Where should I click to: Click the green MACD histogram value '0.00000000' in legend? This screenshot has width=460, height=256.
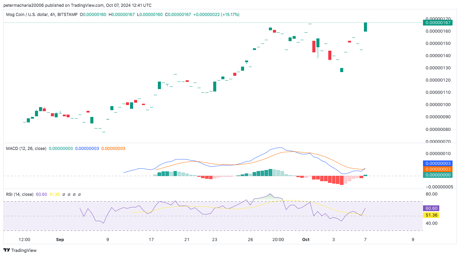[x=61, y=149]
